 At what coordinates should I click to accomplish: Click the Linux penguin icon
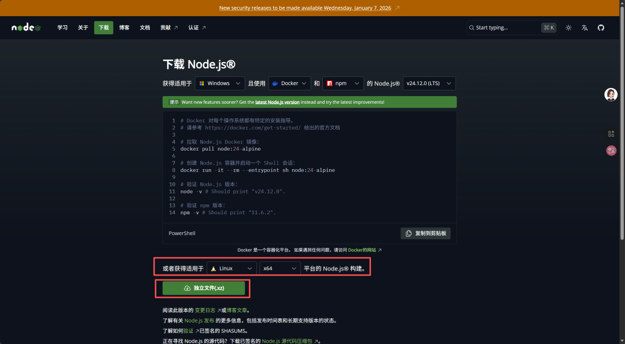(213, 269)
